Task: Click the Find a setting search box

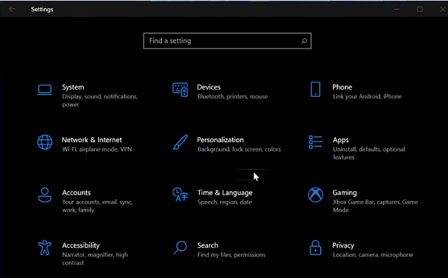Action: [x=221, y=41]
